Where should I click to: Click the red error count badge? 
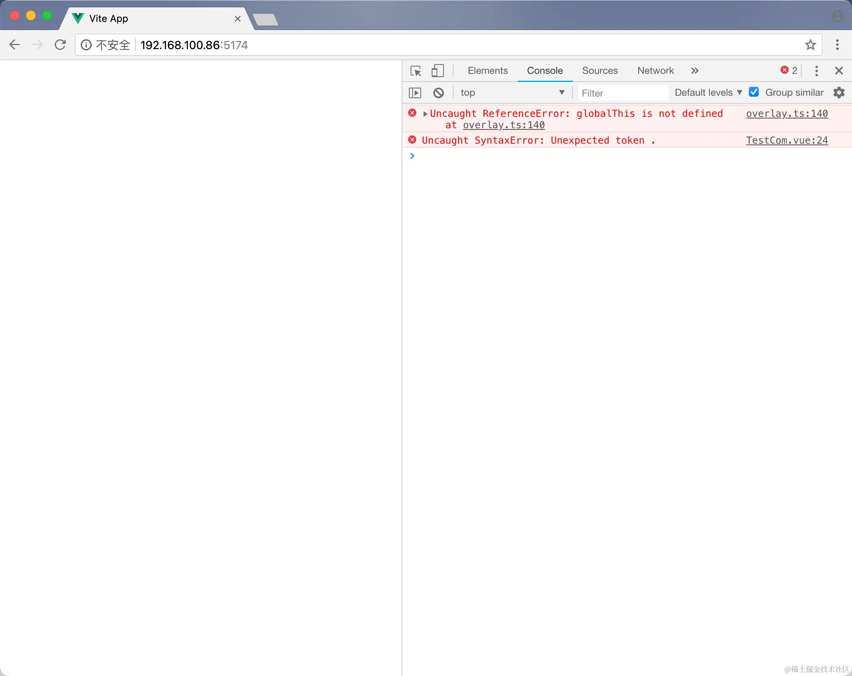tap(789, 71)
